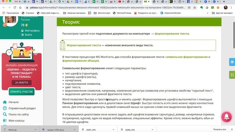
Task: Open the ClassroomScreen bookmark
Action: coord(171,13)
